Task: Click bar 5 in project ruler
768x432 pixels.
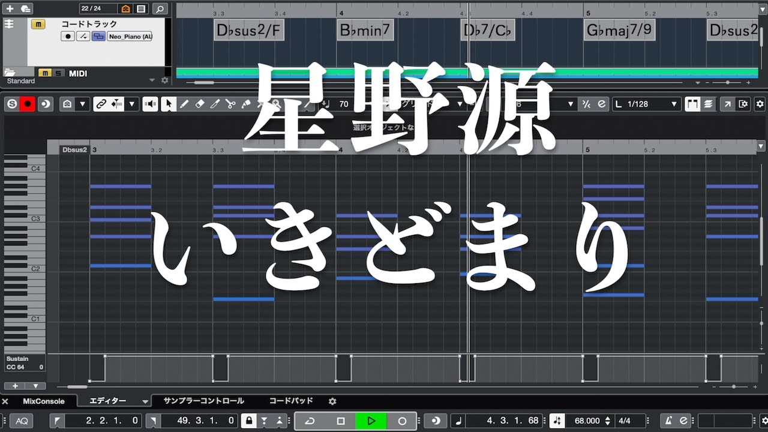Action: pyautogui.click(x=588, y=13)
